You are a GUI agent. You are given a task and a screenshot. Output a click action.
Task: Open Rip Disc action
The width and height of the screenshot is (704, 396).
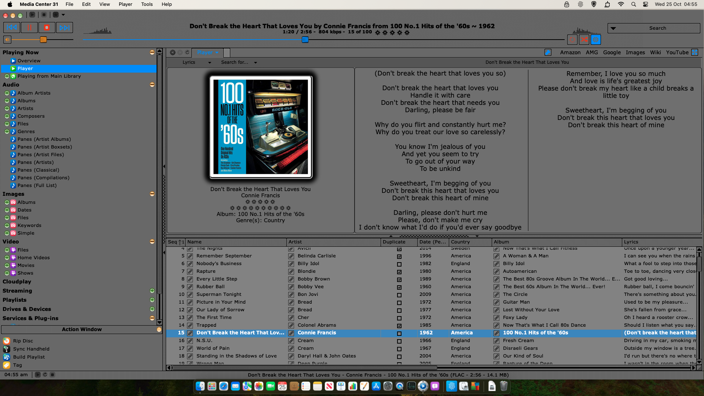coord(23,341)
